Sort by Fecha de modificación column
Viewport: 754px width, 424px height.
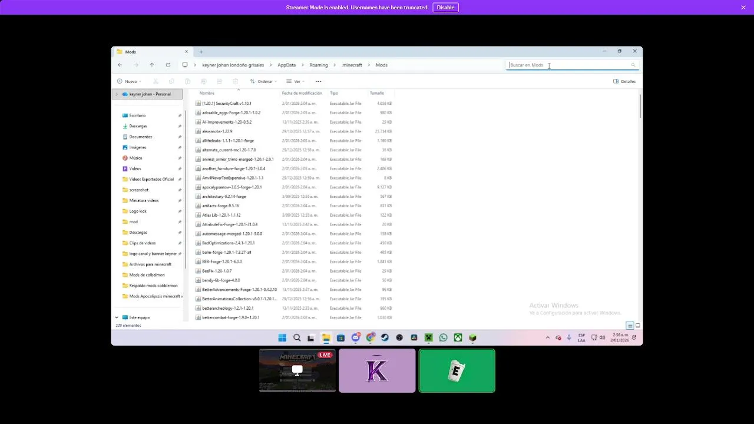pos(302,93)
